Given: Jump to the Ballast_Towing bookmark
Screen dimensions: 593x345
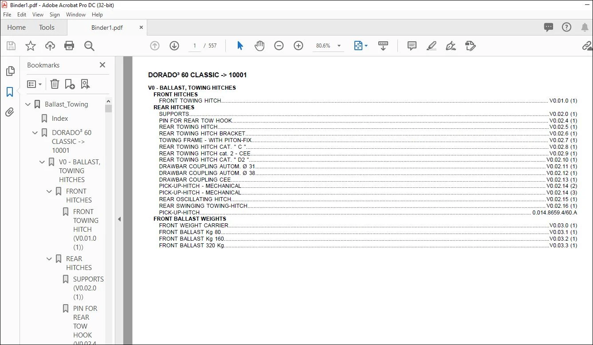Looking at the screenshot, I should coord(67,104).
